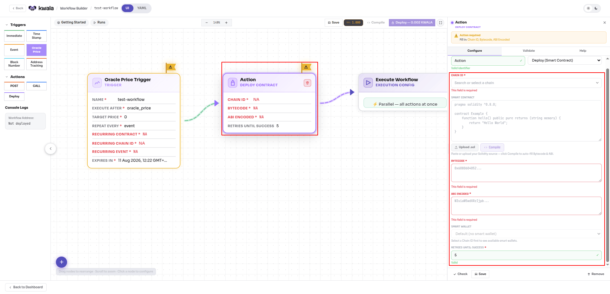The height and width of the screenshot is (294, 610).
Task: Click the zoom out minus icon
Action: 207,23
